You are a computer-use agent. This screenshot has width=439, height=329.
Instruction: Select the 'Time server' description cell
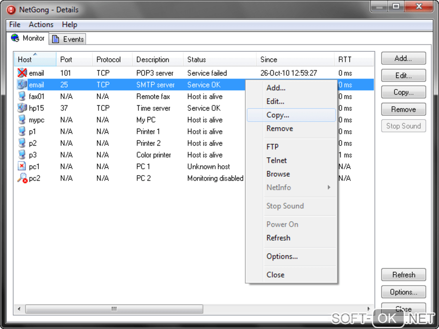point(153,108)
